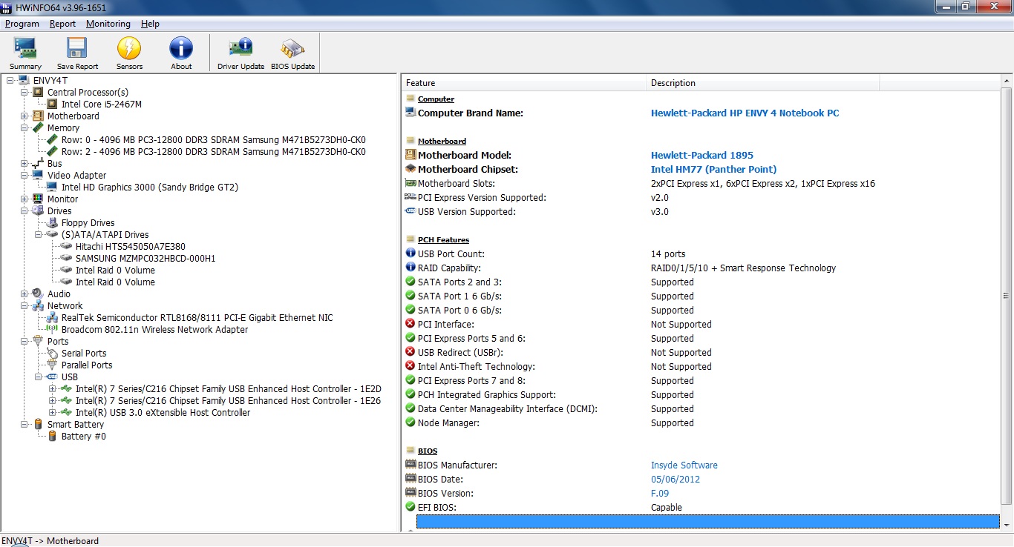Collapse the Network tree node
The image size is (1014, 547).
coord(24,305)
